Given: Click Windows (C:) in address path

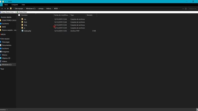Looking at the screenshot, I should pyautogui.click(x=31, y=9).
